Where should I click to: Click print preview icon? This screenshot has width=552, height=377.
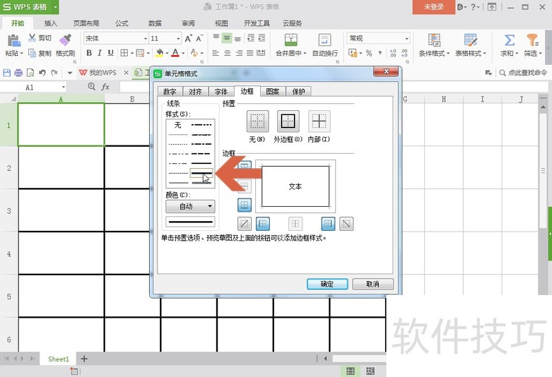tap(30, 73)
